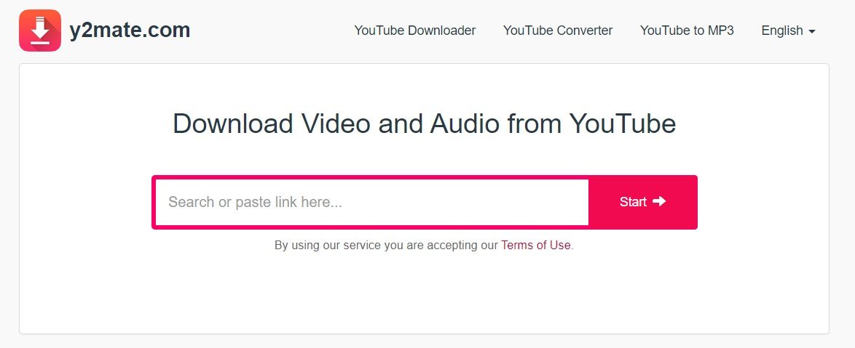Click the word YouTube in the main heading
Screen dimensions: 855x348
point(623,124)
